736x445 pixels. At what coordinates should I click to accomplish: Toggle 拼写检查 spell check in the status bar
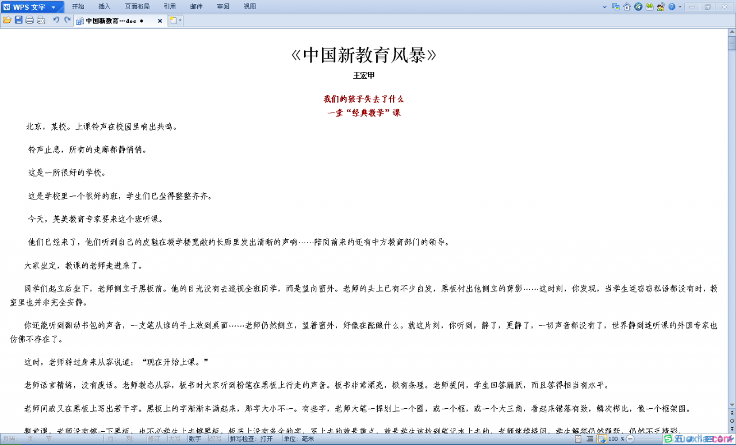point(251,439)
